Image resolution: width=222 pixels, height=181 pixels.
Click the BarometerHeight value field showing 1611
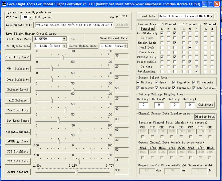point(199,171)
